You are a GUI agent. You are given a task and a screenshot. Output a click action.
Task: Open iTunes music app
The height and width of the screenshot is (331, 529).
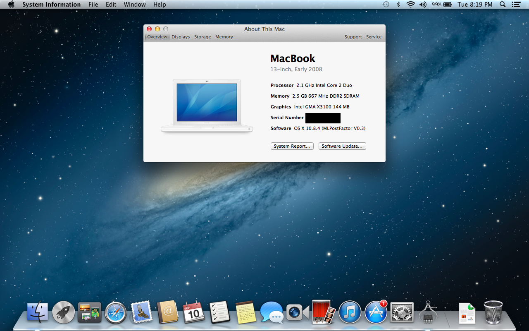(350, 312)
